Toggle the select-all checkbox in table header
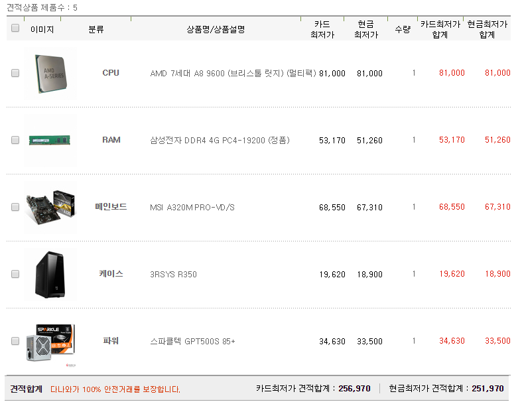 (15, 28)
